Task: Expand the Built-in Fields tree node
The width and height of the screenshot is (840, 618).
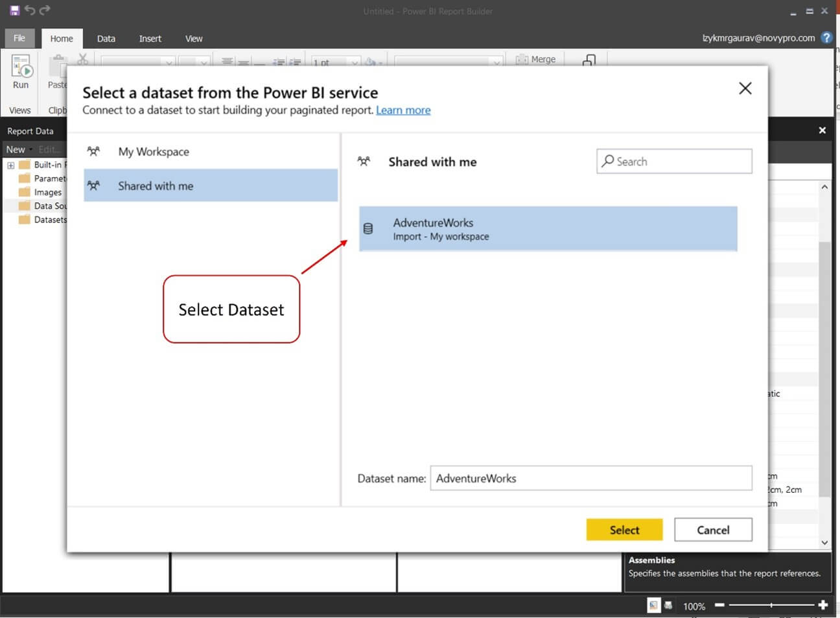Action: pyautogui.click(x=10, y=165)
